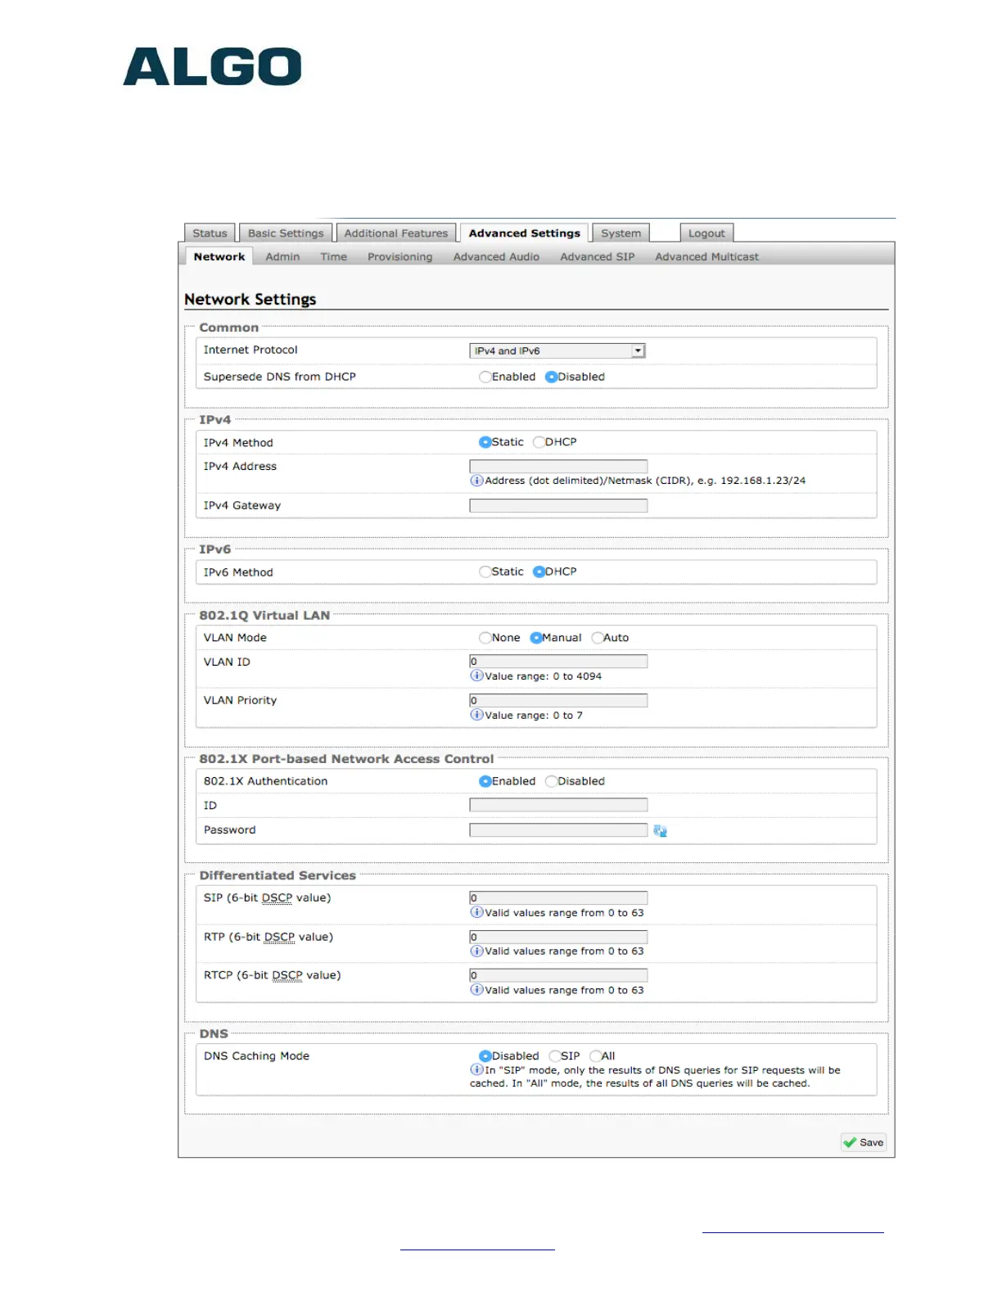Image resolution: width=1002 pixels, height=1297 pixels.
Task: Set VLAN Mode to Auto
Action: coord(598,638)
